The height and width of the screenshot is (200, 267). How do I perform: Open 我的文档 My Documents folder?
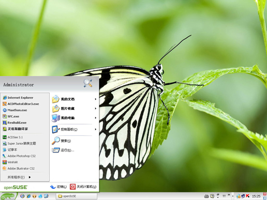pyautogui.click(x=63, y=99)
